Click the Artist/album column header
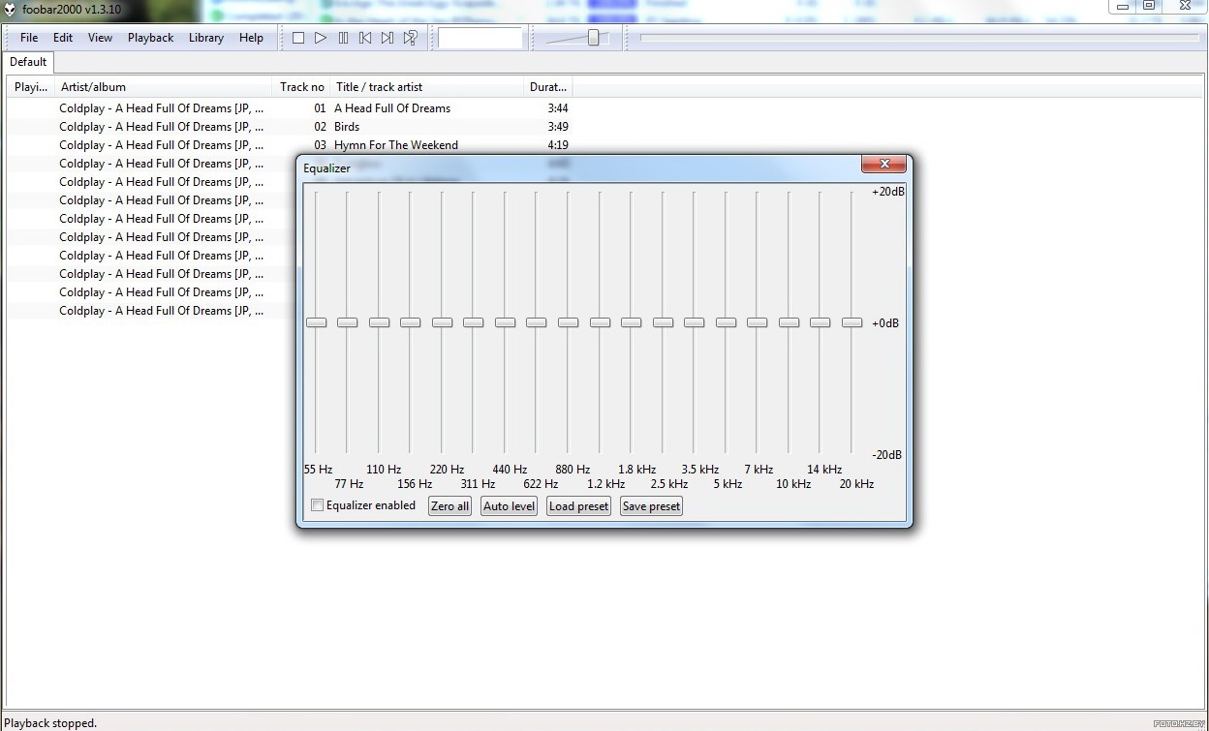1209x731 pixels. [163, 87]
